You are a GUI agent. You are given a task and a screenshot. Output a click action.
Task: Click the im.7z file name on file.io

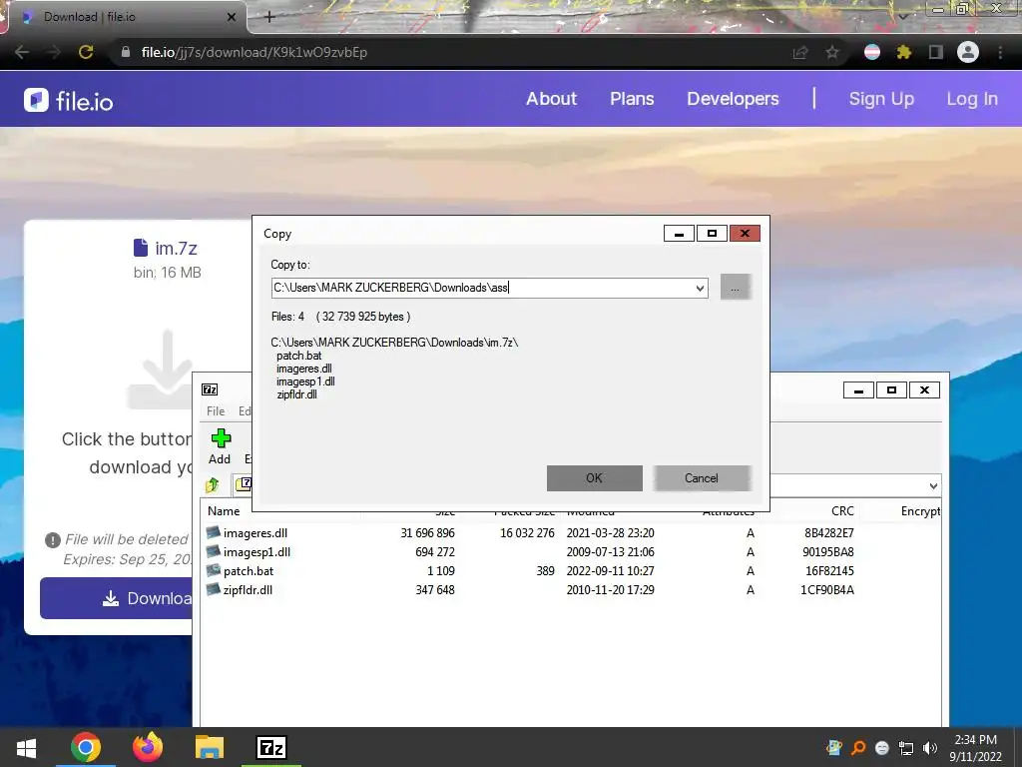(x=176, y=249)
